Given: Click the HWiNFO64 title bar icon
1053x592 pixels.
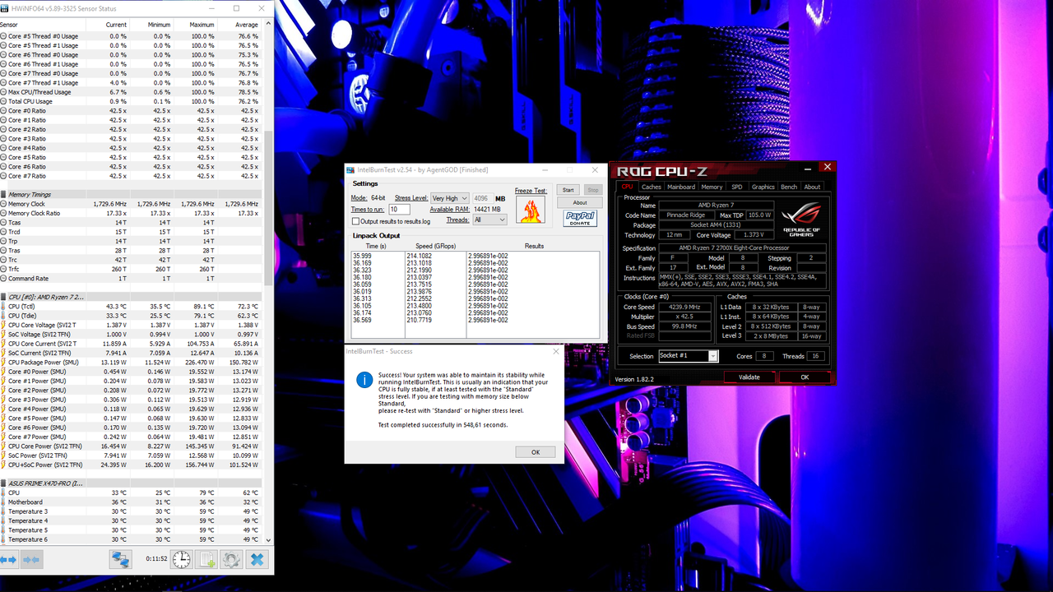Looking at the screenshot, I should tap(6, 8).
